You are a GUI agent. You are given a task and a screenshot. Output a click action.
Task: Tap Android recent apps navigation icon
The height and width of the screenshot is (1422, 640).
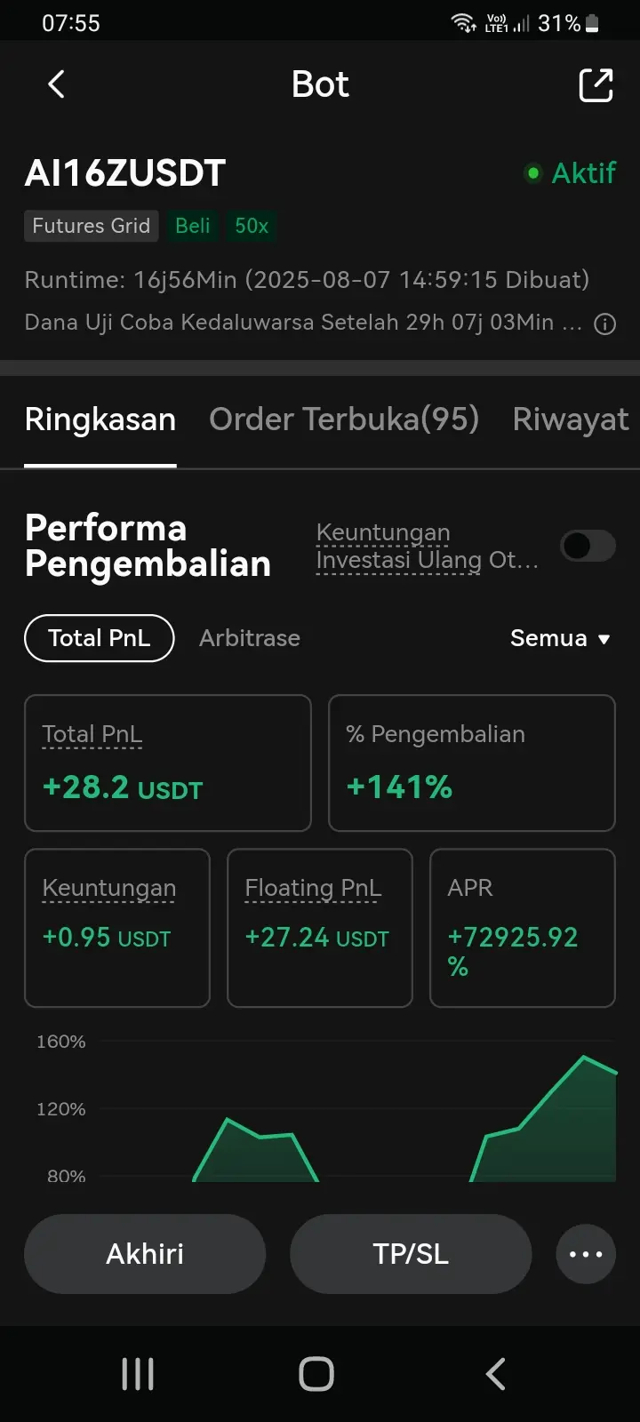(x=138, y=1374)
